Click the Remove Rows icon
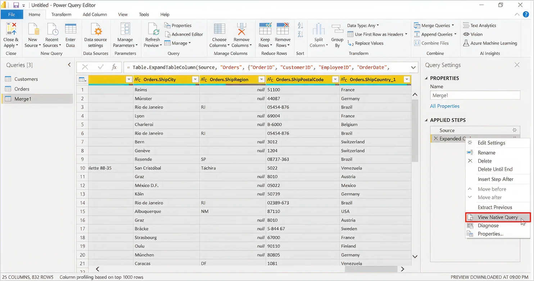This screenshot has height=281, width=534. point(283,29)
